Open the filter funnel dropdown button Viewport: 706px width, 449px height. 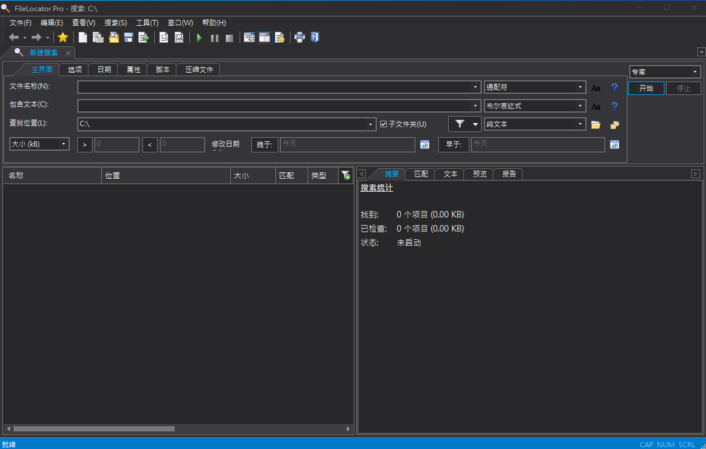pos(465,124)
